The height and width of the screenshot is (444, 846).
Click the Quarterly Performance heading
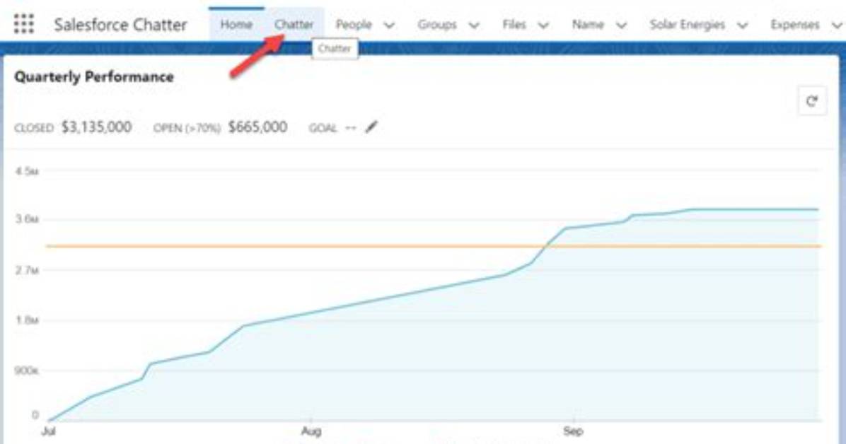[94, 76]
